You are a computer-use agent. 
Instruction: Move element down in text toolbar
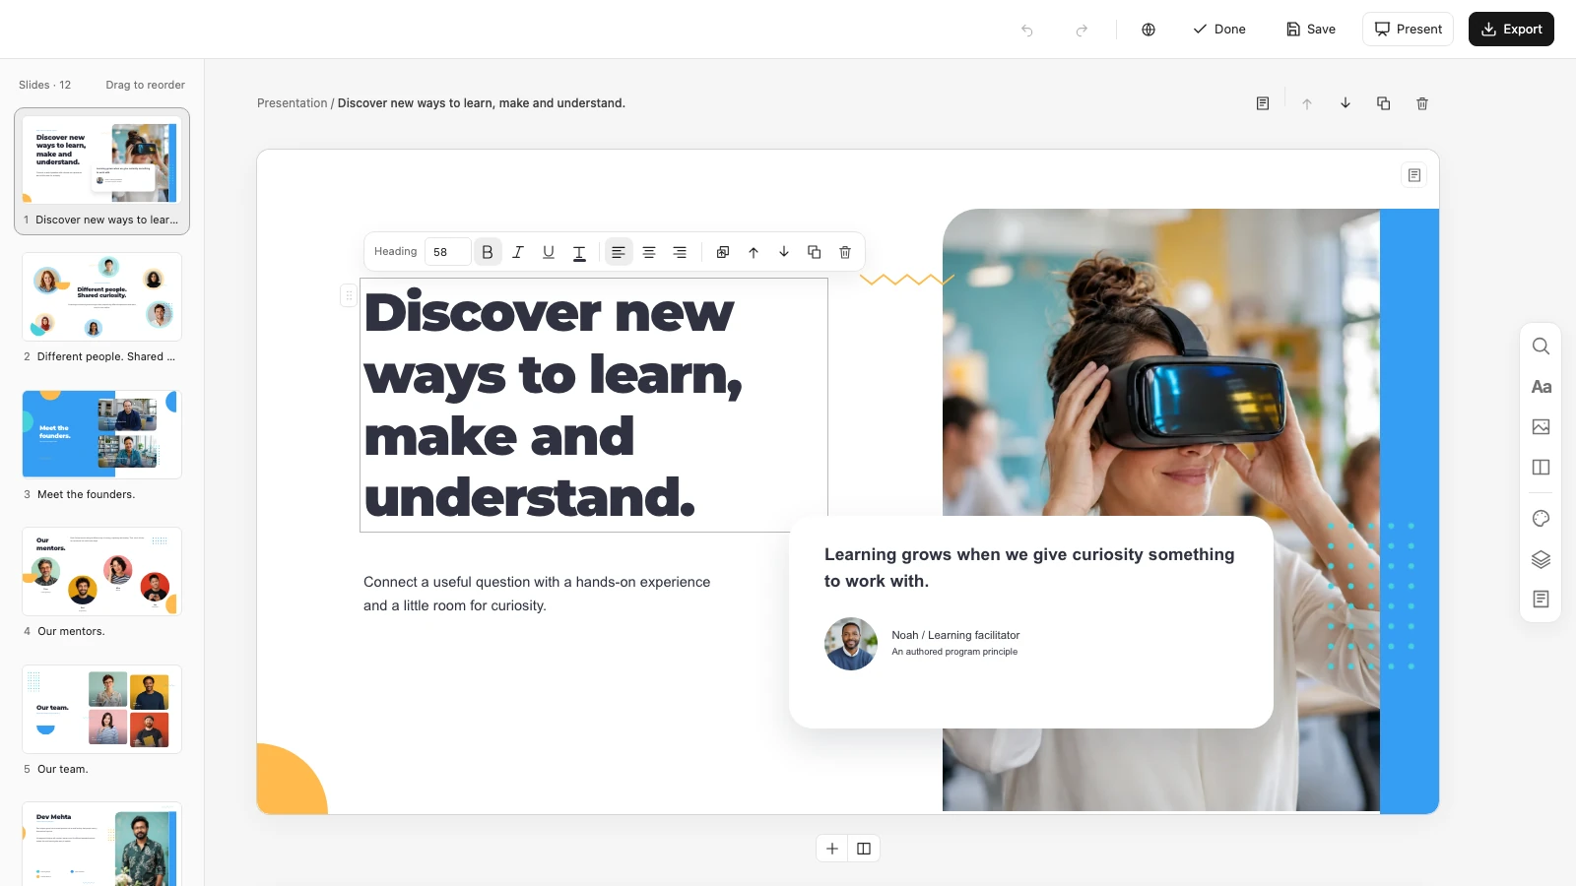(784, 252)
